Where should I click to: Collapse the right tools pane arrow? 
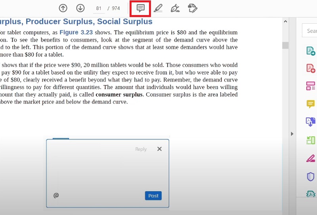pyautogui.click(x=292, y=134)
